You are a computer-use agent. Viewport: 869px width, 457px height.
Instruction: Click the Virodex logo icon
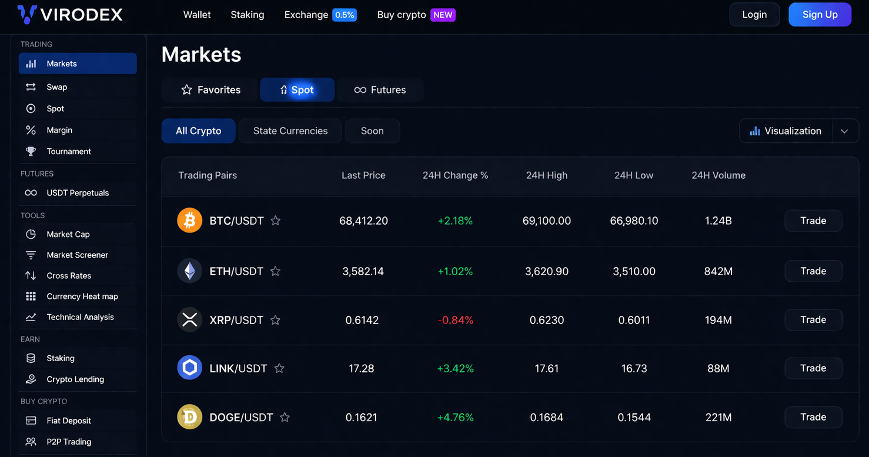[27, 15]
